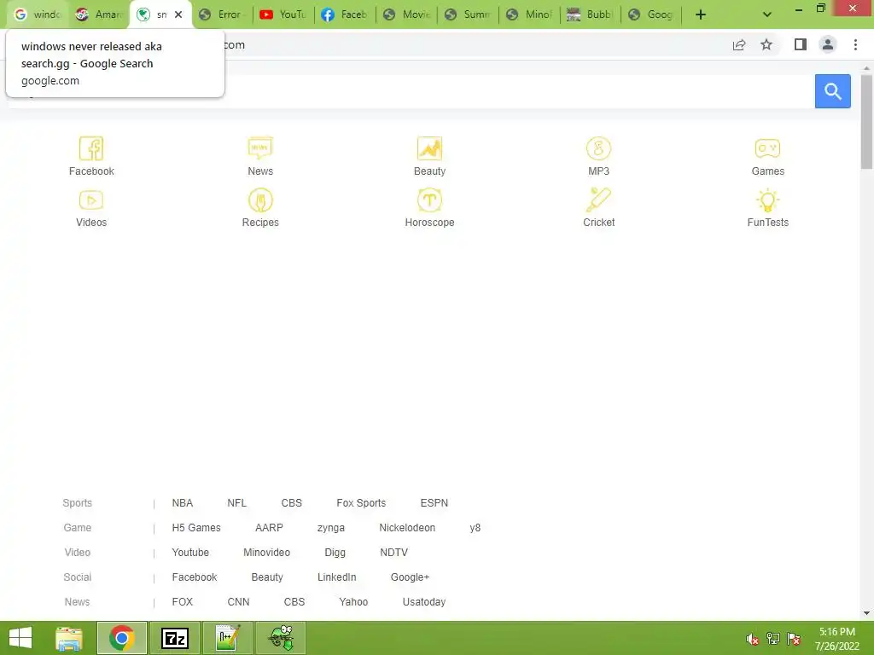874x655 pixels.
Task: Open a new tab with plus button
Action: point(701,14)
